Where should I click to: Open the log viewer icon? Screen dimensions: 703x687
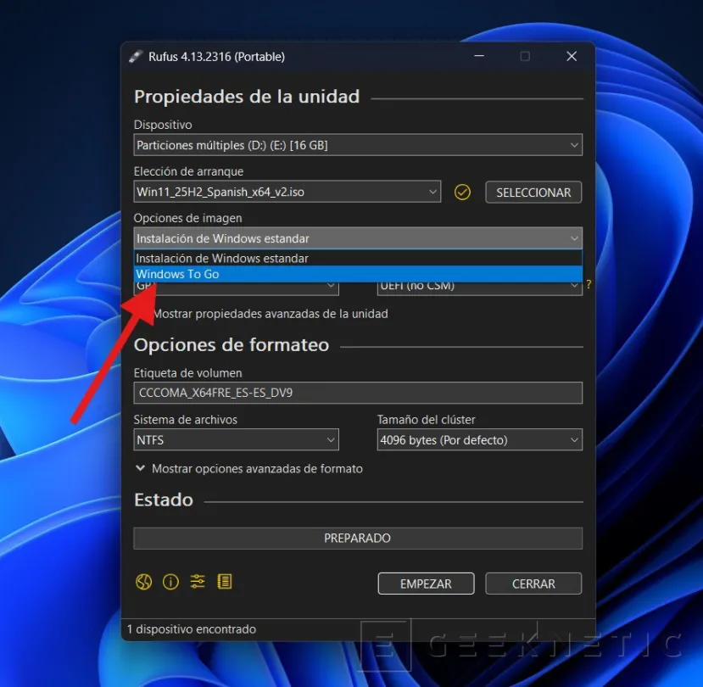225,582
